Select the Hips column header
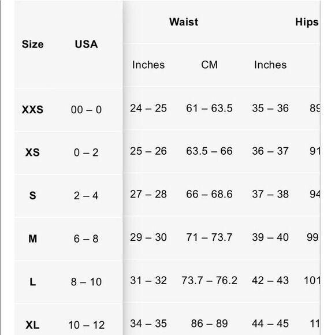Image resolution: width=335 pixels, height=335 pixels. 307,22
